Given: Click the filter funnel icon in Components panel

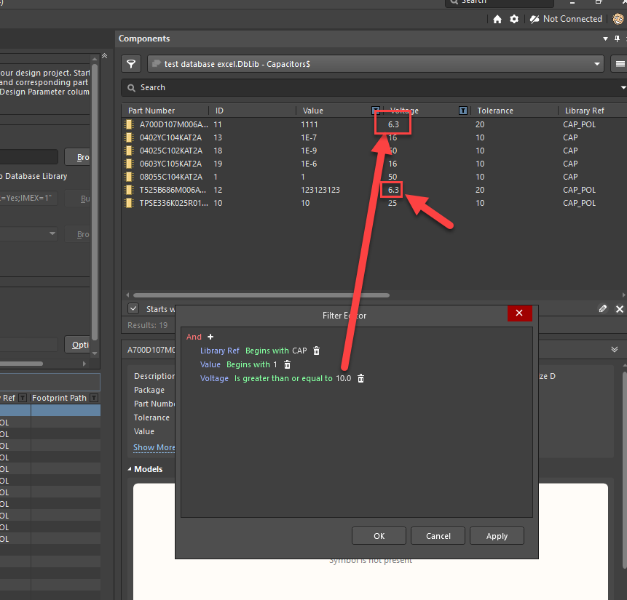Looking at the screenshot, I should (x=131, y=64).
